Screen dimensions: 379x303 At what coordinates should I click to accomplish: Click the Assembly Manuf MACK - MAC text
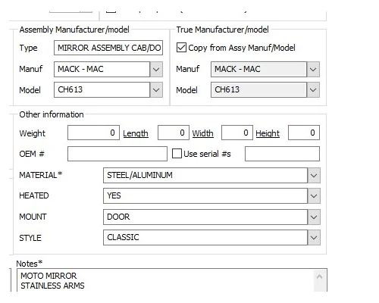(x=80, y=69)
